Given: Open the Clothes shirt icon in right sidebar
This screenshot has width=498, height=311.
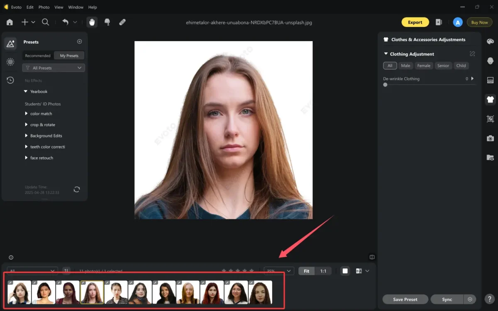Looking at the screenshot, I should [x=490, y=100].
